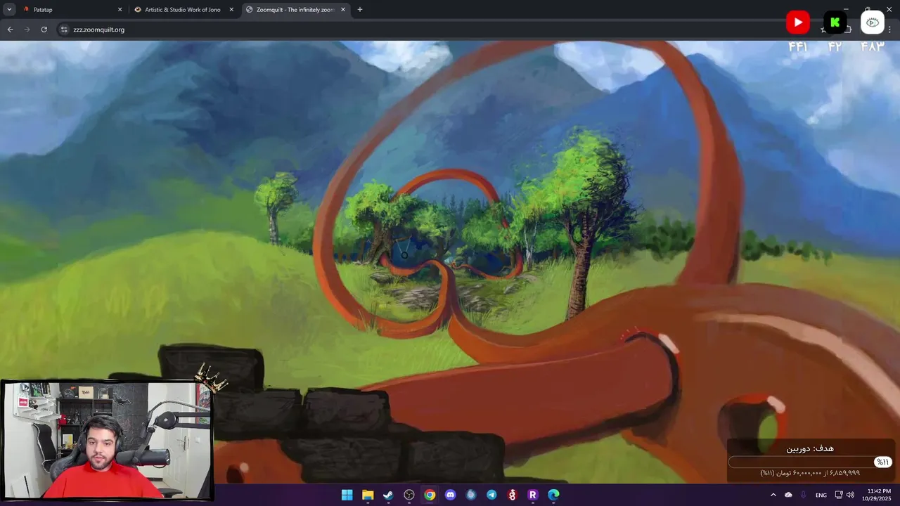Open File Explorer from the taskbar
The height and width of the screenshot is (506, 900).
368,495
